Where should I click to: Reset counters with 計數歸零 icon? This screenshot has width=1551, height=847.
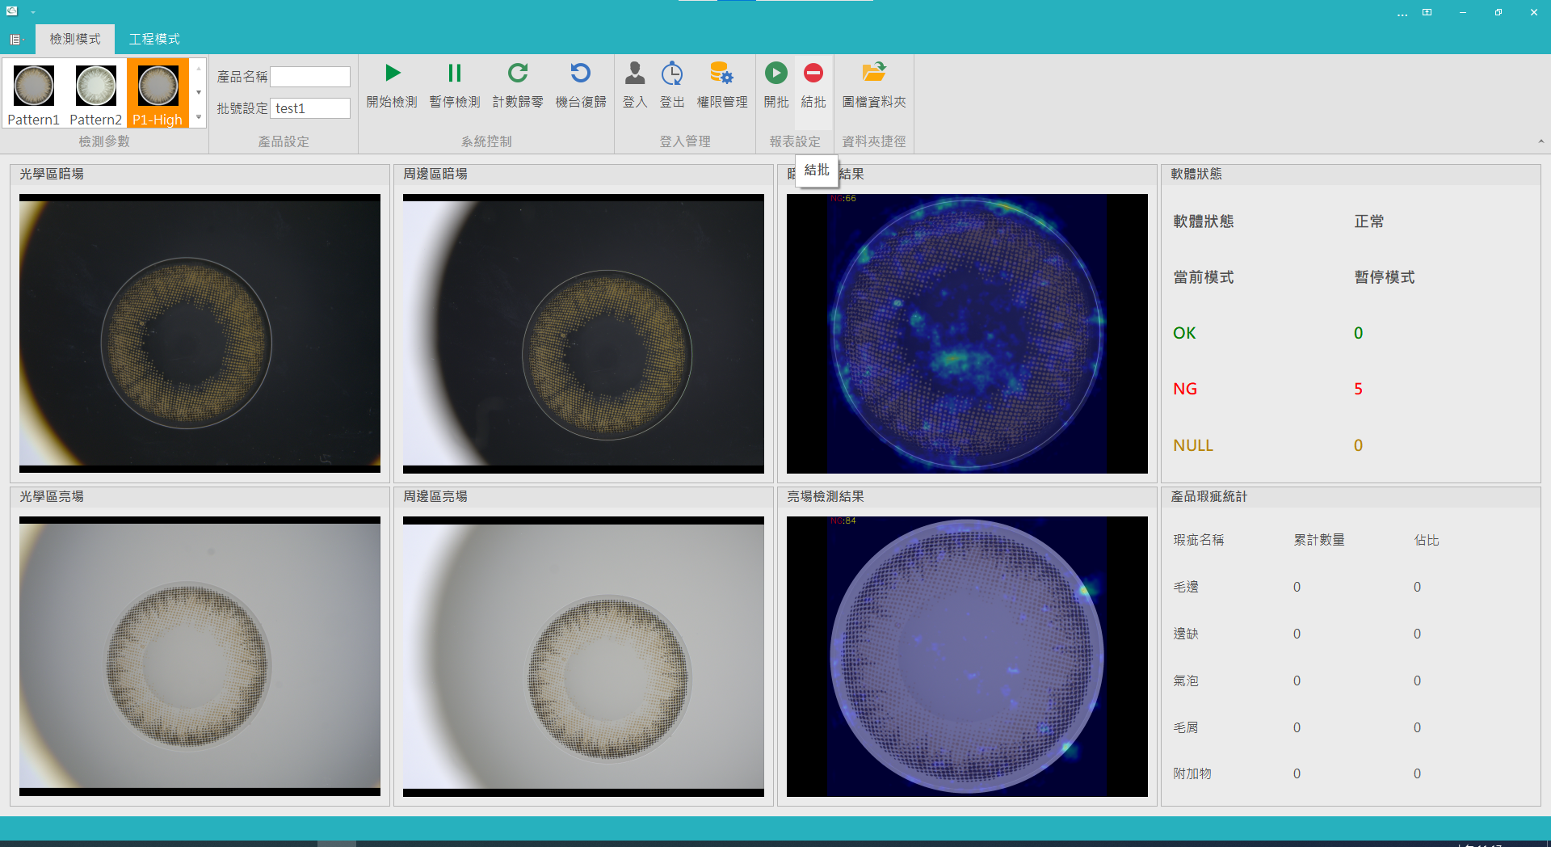coord(517,74)
